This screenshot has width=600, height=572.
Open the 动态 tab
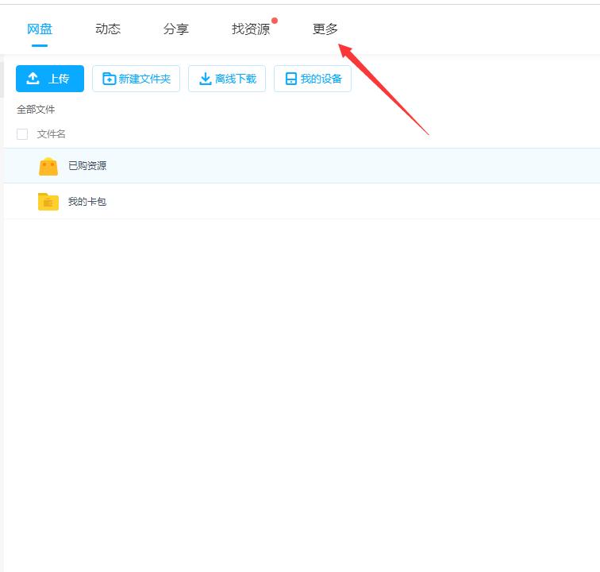(x=108, y=29)
